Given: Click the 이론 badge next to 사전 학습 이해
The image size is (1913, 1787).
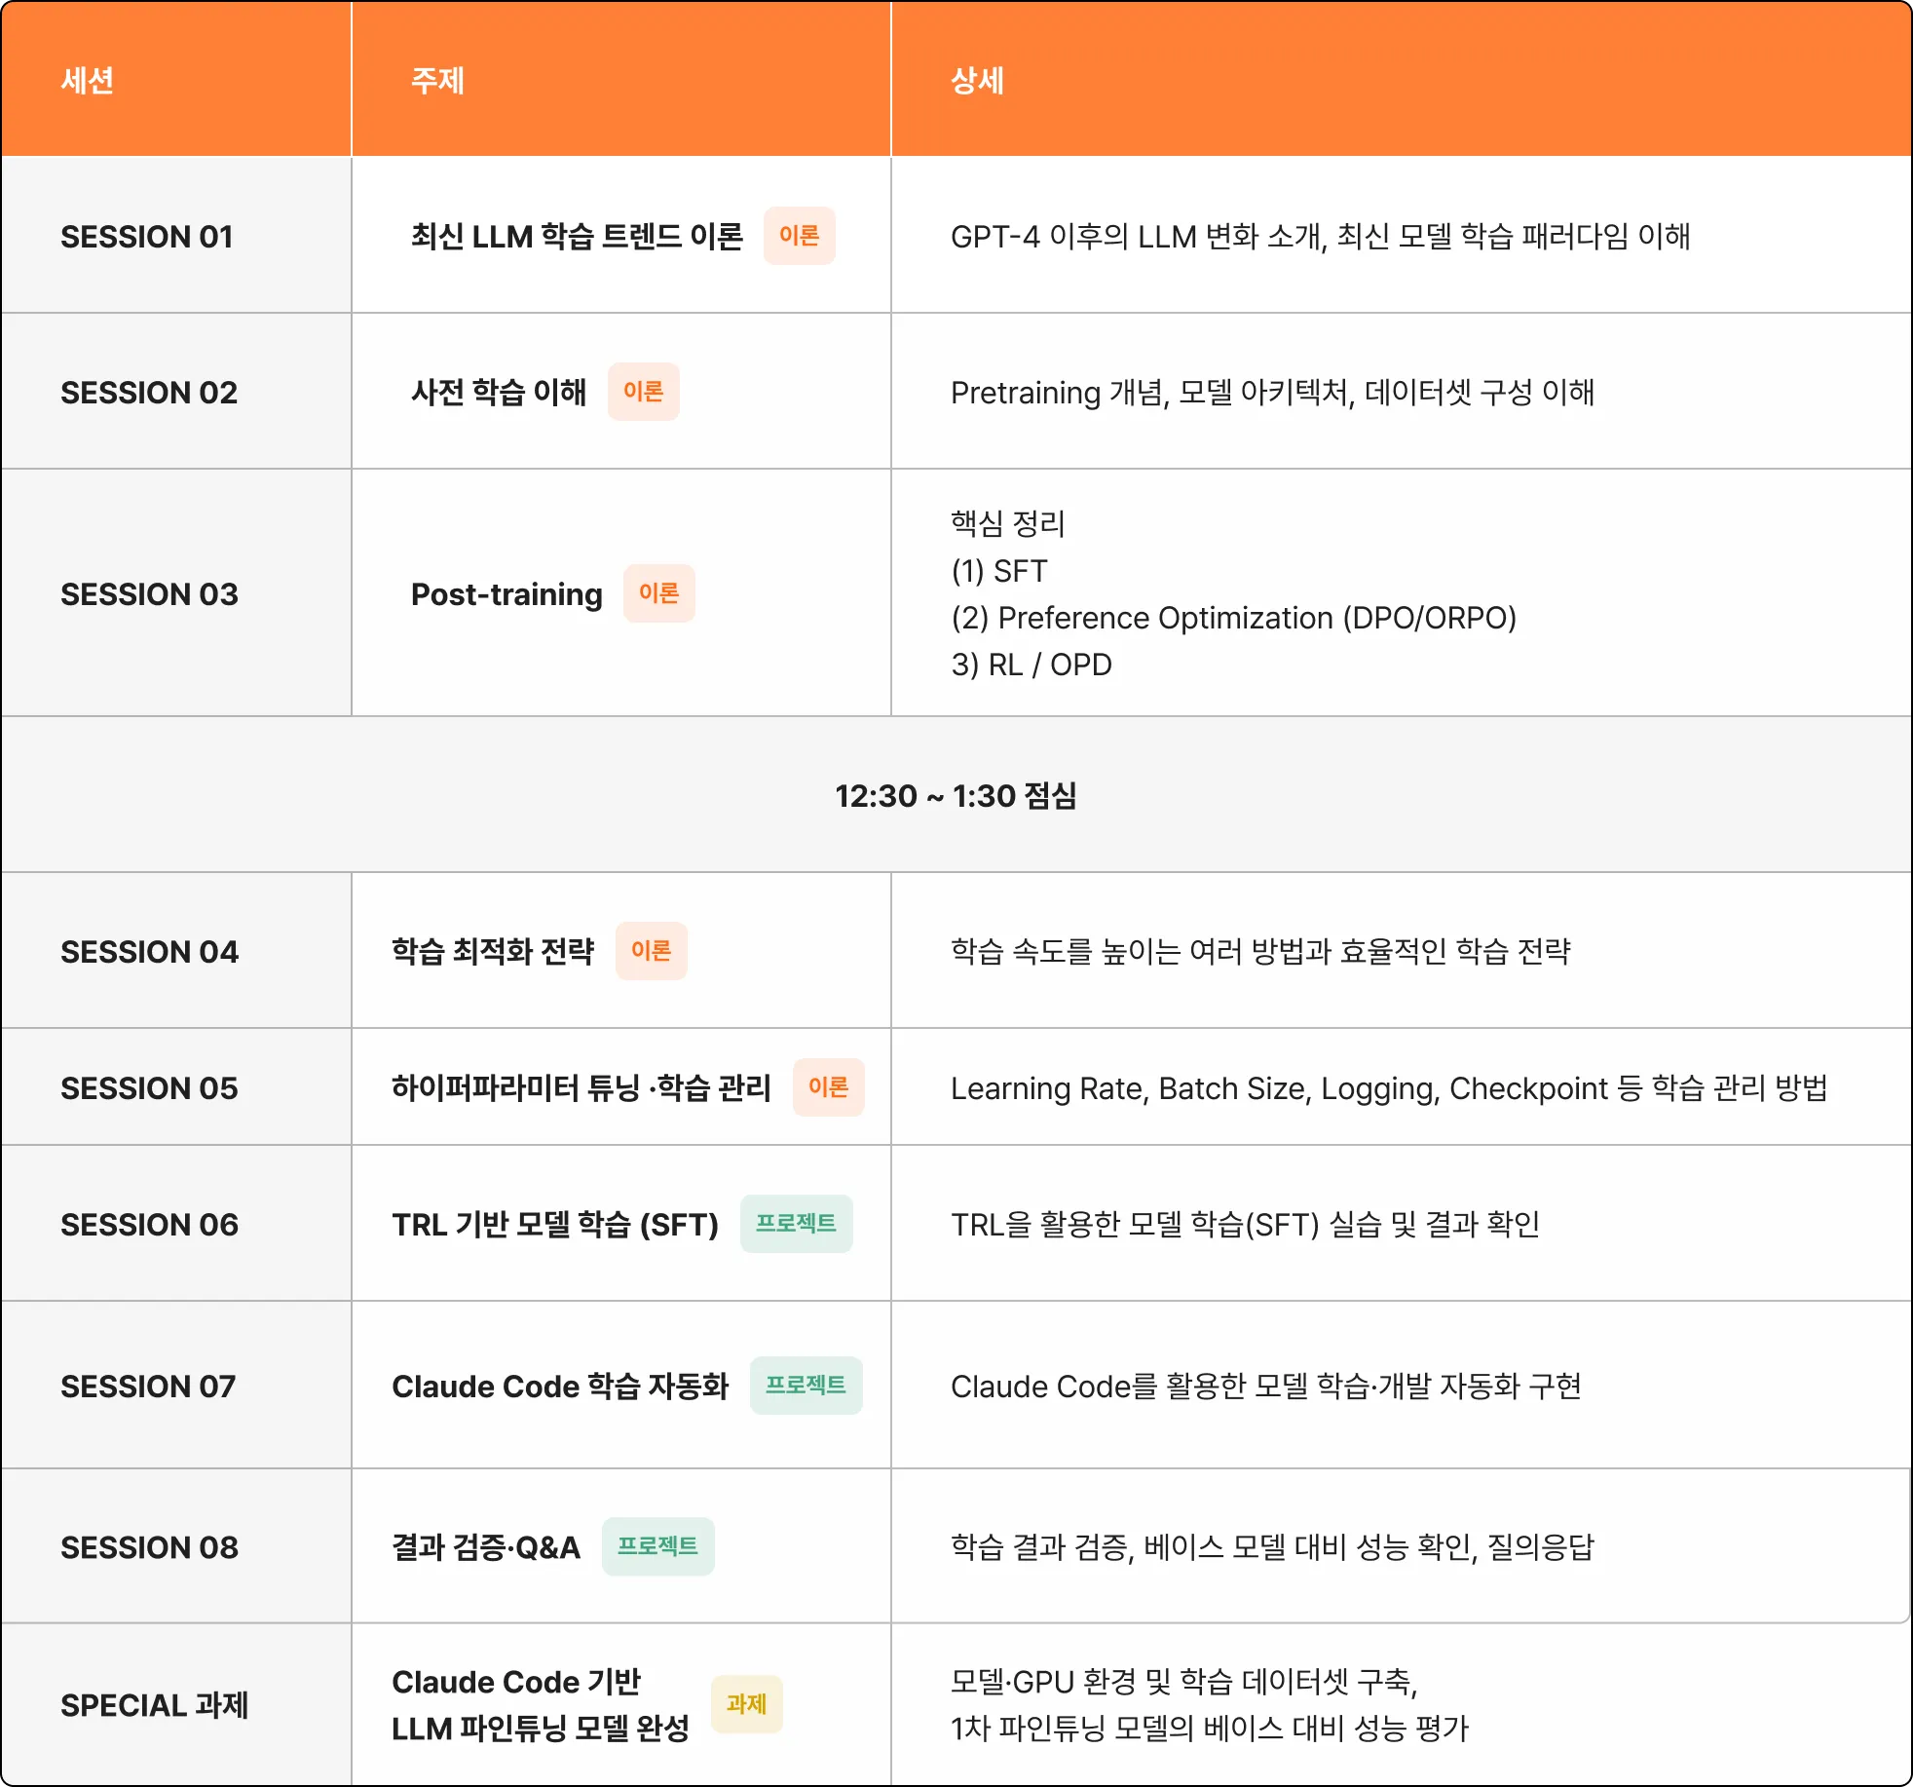Looking at the screenshot, I should (644, 392).
